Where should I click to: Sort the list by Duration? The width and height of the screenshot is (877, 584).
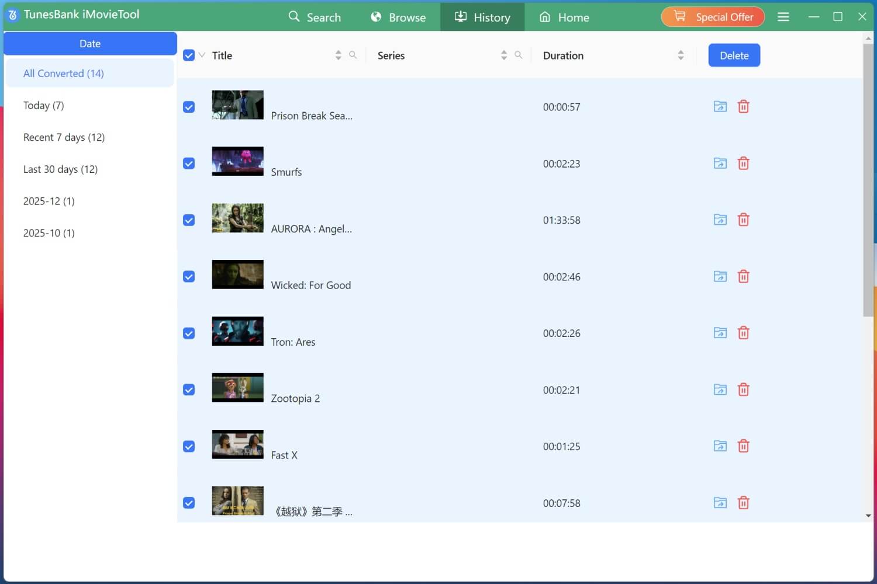coord(681,55)
